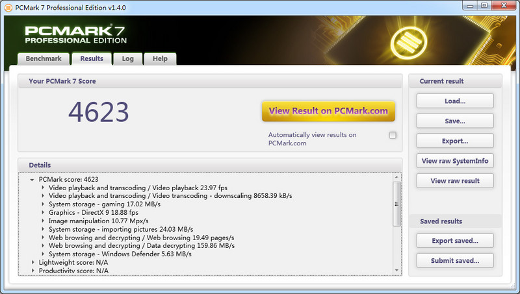
Task: Minimize the PCMark 7 window
Action: coord(470,6)
